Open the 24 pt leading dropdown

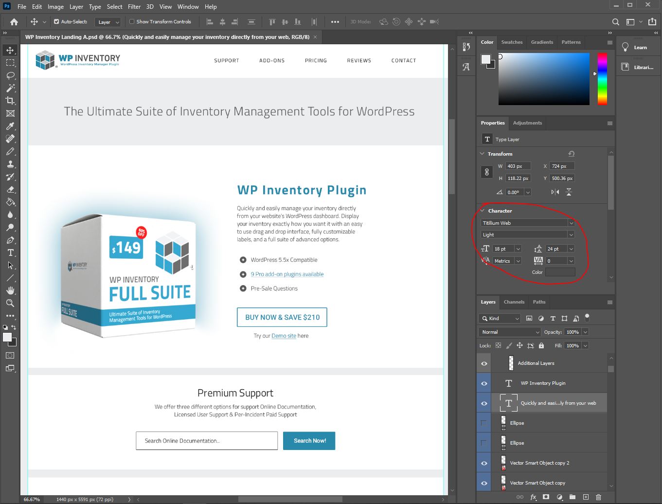[x=571, y=249]
